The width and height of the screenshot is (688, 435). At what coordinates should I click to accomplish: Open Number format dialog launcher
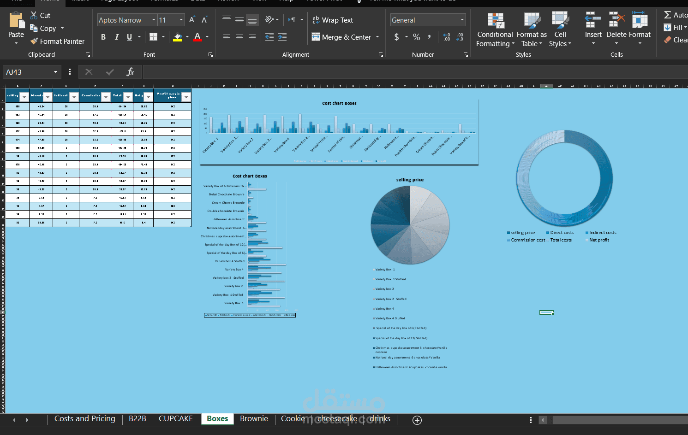point(466,54)
